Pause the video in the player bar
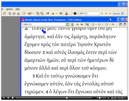The width and height of the screenshot is (129, 101). point(8,98)
